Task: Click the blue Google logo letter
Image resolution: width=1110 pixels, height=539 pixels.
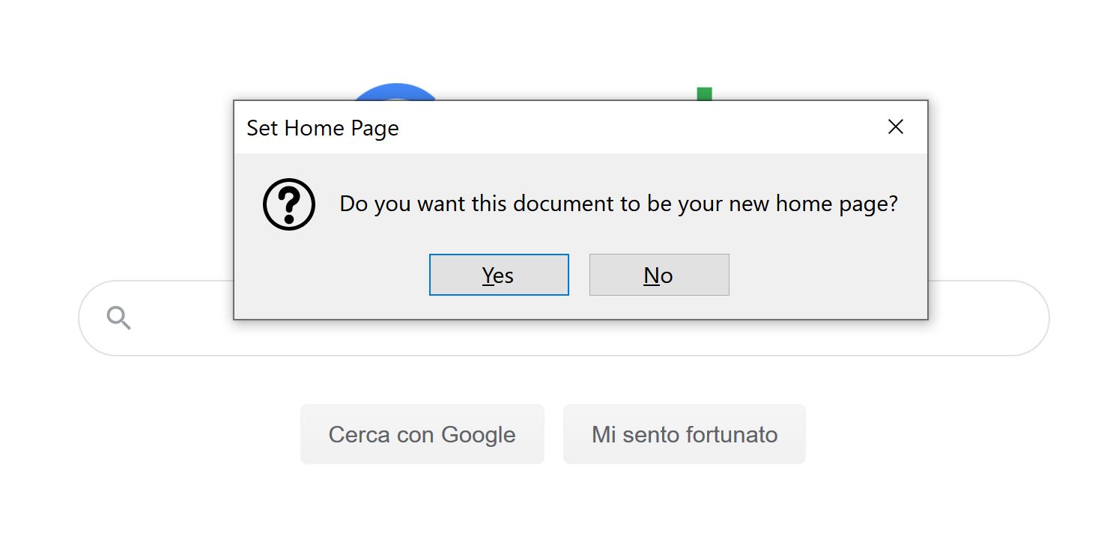Action: tap(395, 92)
